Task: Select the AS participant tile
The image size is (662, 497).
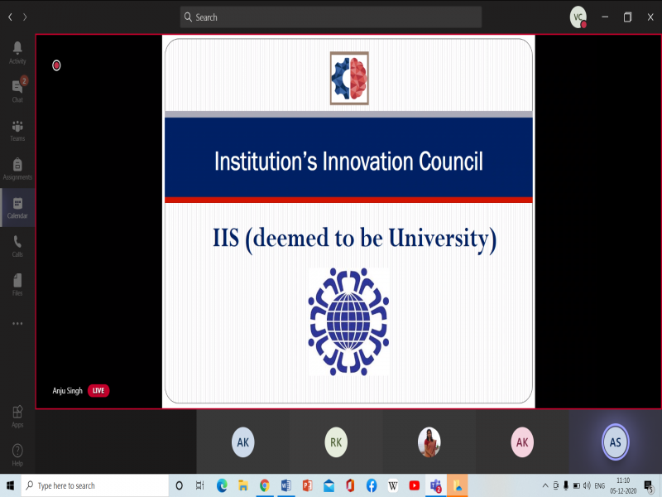Action: [x=615, y=442]
